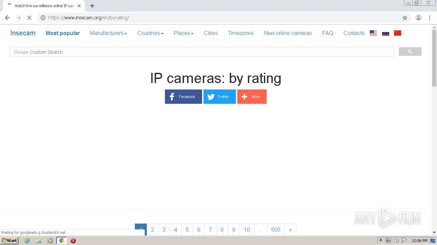Click the browser forward arrow
This screenshot has width=437, height=245.
(18, 18)
